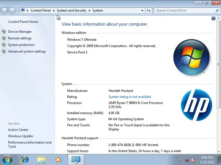Click the 'Hewlett-Packard' manufacturer value

click(x=121, y=91)
